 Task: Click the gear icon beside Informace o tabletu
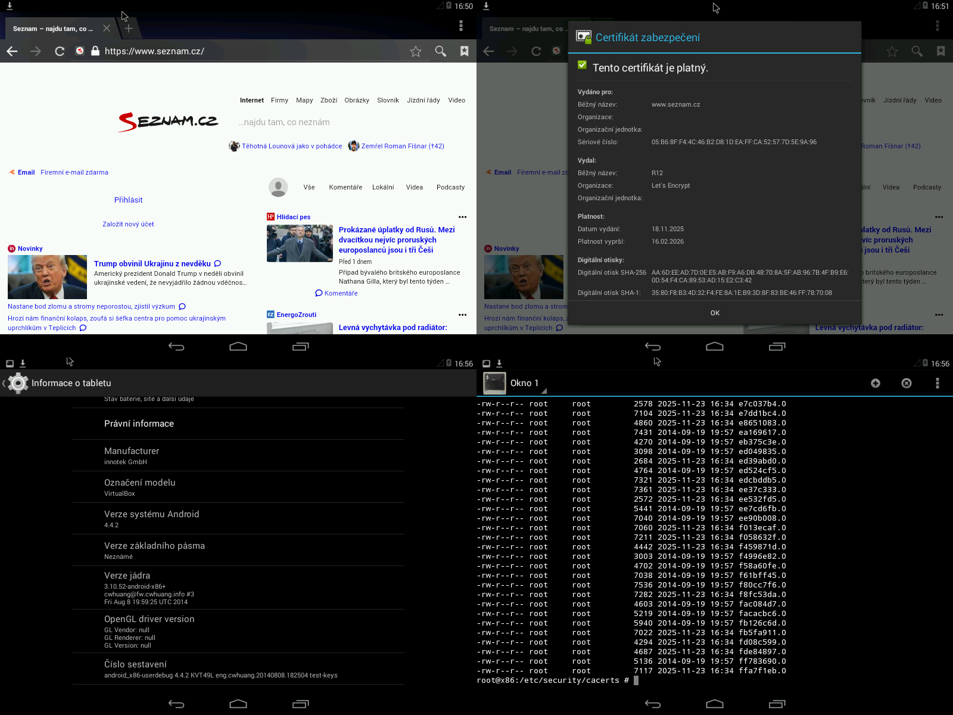click(18, 383)
